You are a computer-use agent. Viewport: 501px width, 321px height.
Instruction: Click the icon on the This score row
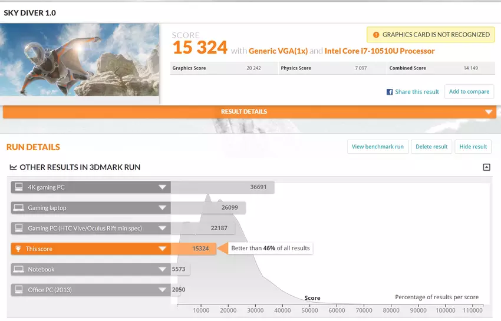[x=18, y=249]
